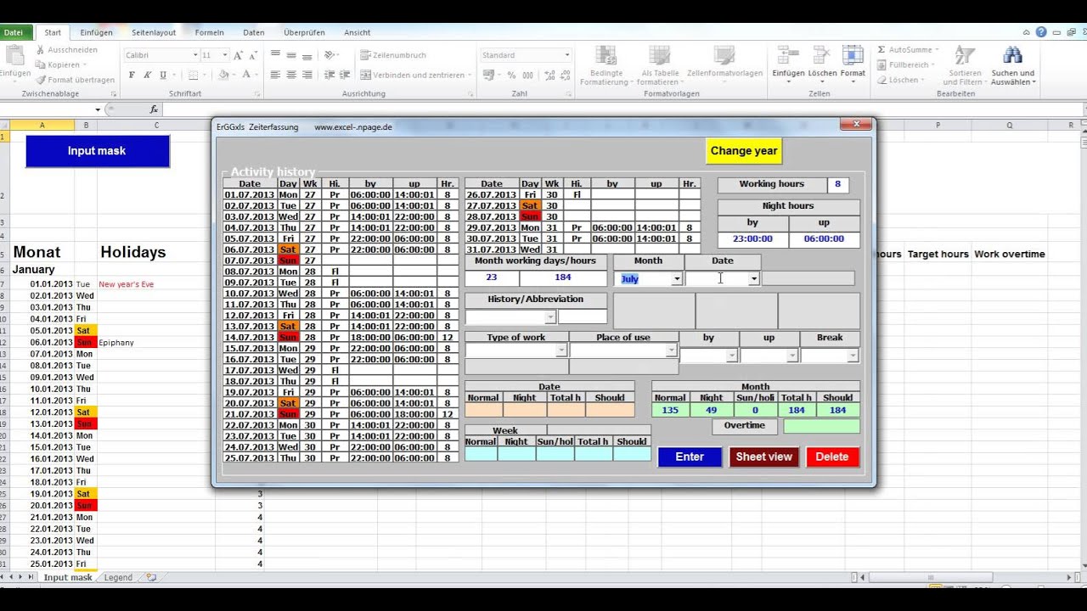Image resolution: width=1087 pixels, height=611 pixels.
Task: Toggle bold F formatting
Action: click(x=132, y=75)
